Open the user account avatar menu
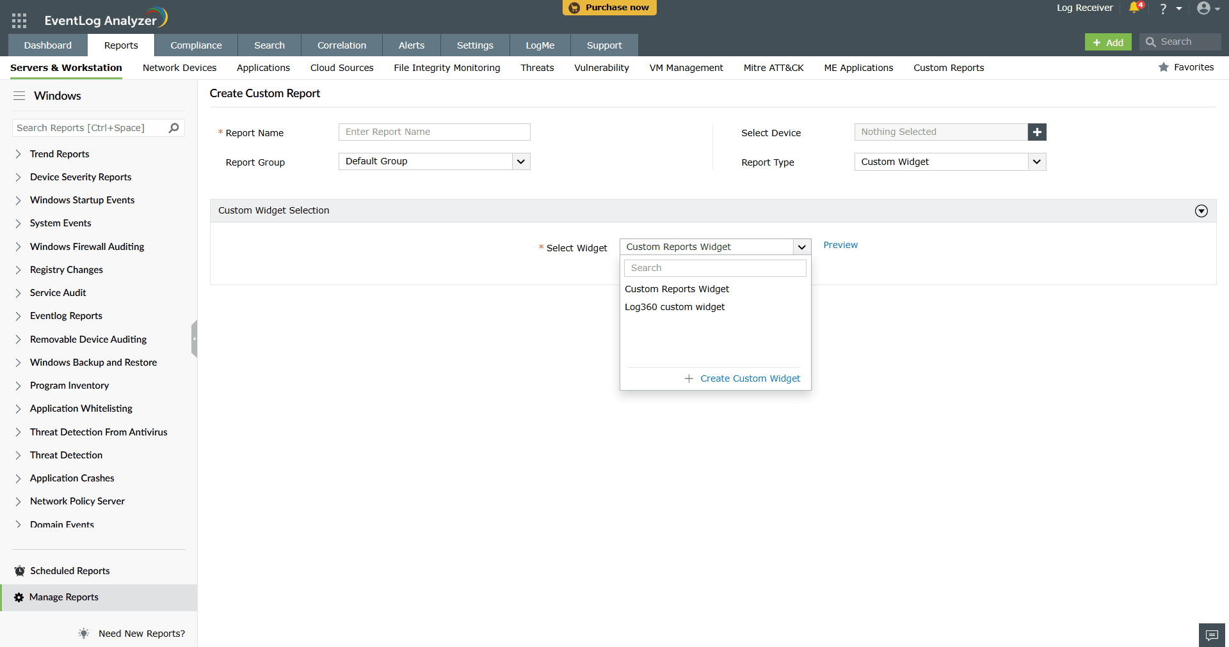Viewport: 1229px width, 647px height. point(1203,8)
